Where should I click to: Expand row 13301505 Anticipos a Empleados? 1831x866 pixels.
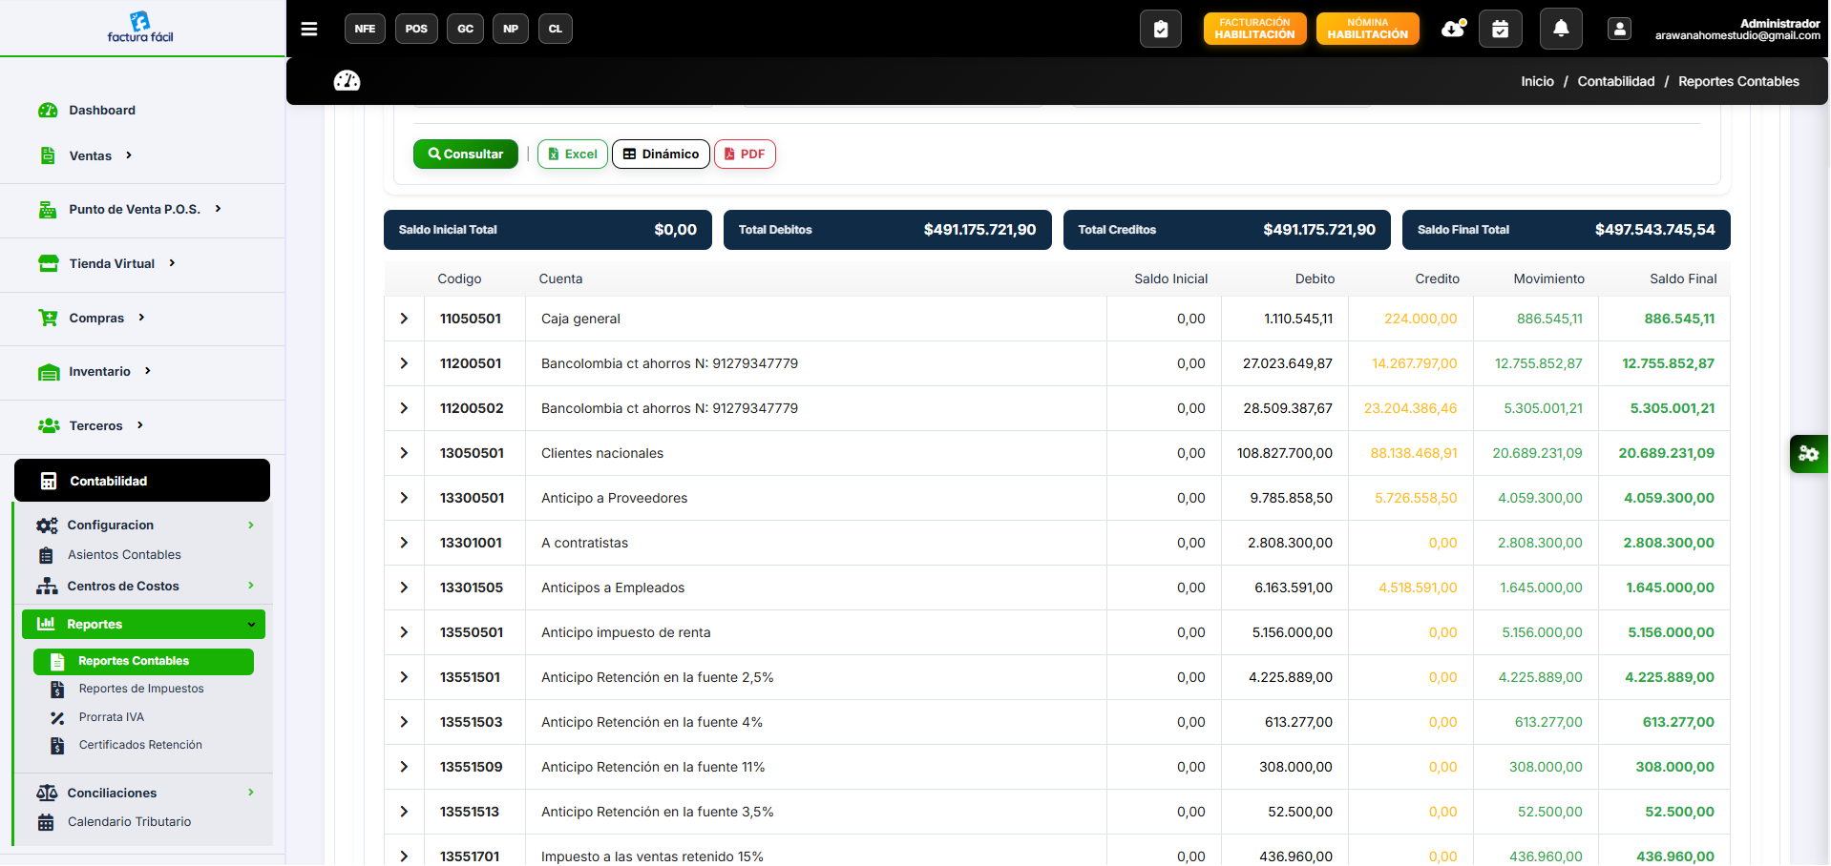pyautogui.click(x=404, y=588)
